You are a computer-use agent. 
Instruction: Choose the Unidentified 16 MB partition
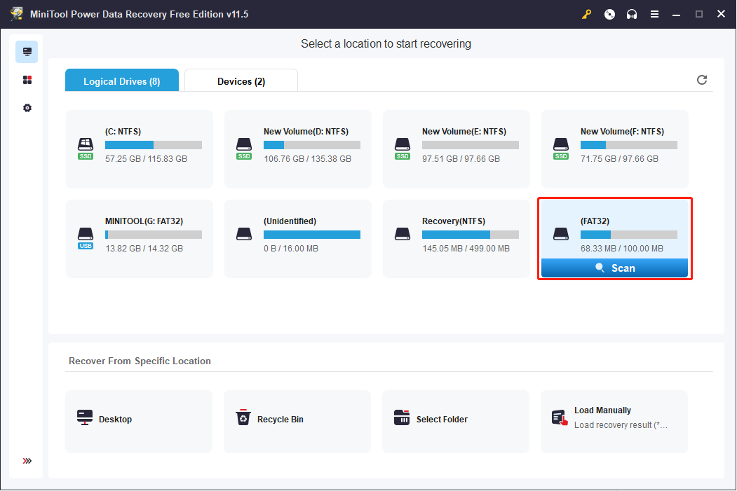click(298, 238)
